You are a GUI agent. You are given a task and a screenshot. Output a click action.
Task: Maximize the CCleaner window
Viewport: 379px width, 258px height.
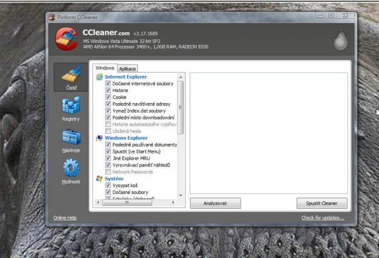(x=331, y=16)
